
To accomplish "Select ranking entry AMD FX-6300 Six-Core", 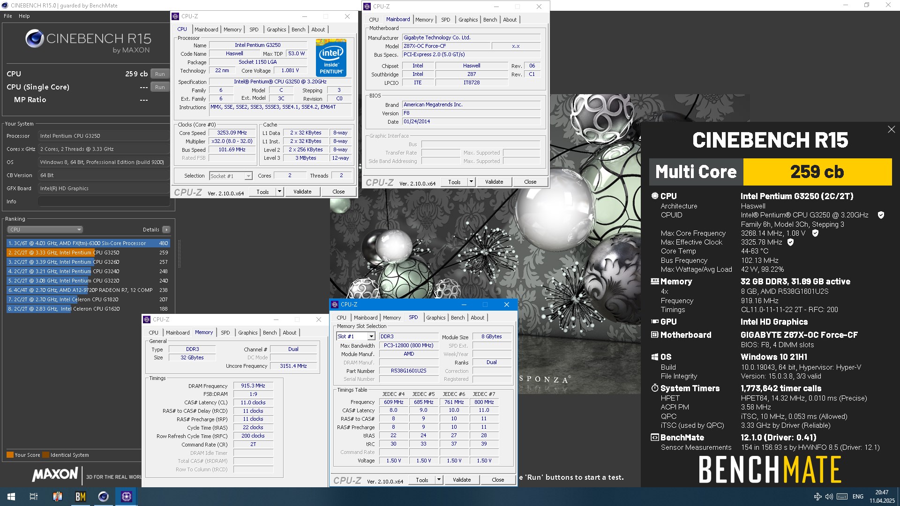I will point(88,243).
